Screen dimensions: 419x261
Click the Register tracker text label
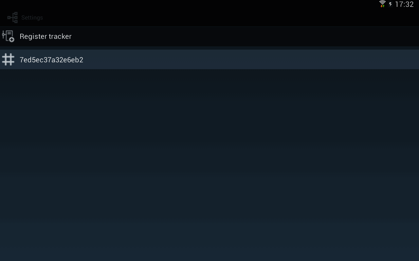click(x=46, y=36)
